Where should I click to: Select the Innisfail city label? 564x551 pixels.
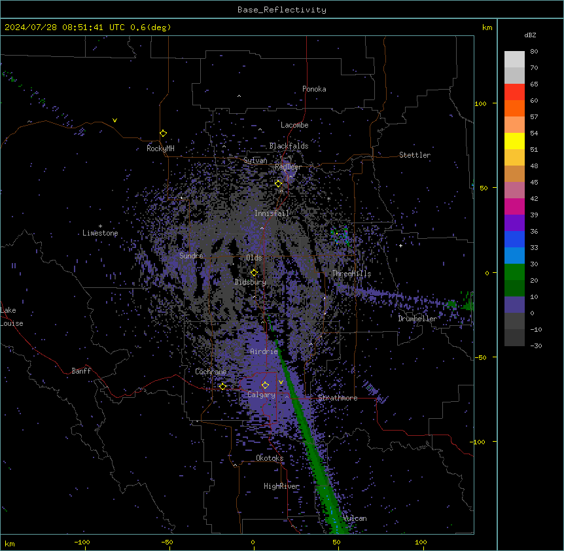pos(272,213)
